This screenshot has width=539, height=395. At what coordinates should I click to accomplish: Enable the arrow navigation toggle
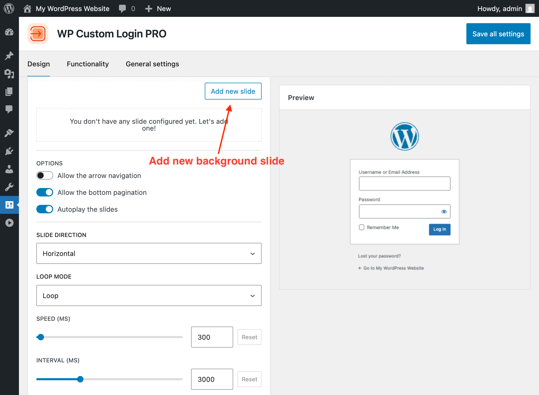pos(45,176)
